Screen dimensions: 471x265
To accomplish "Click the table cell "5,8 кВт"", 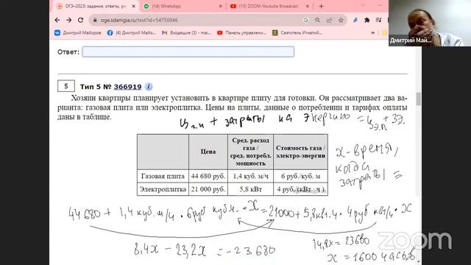I will (x=250, y=189).
